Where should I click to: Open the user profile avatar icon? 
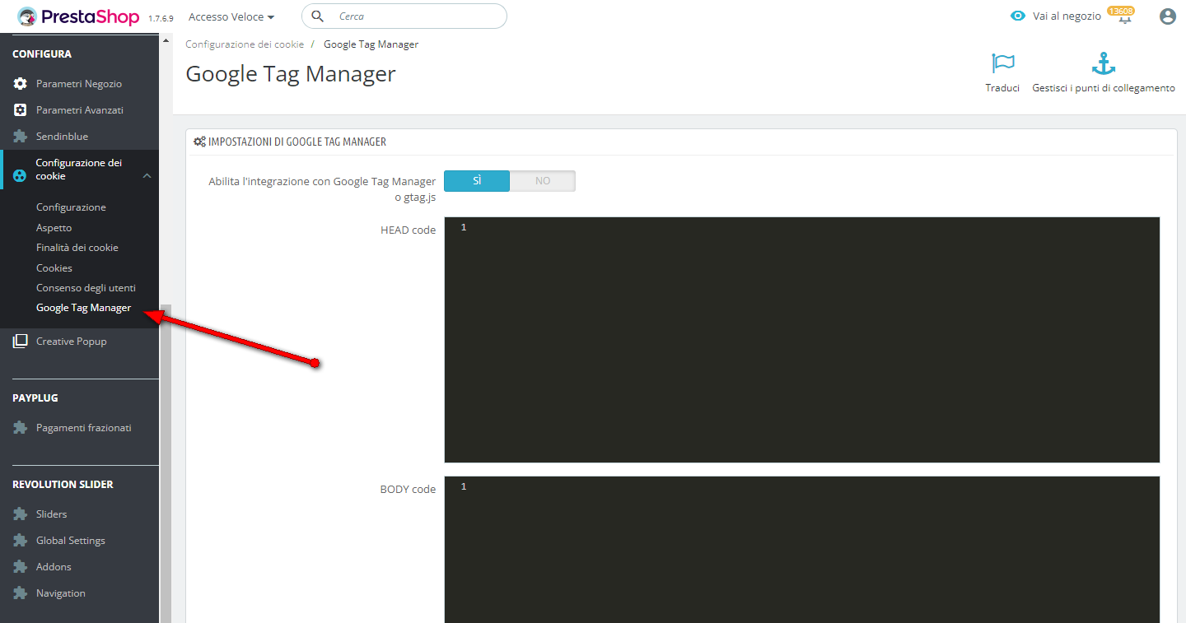(1167, 16)
